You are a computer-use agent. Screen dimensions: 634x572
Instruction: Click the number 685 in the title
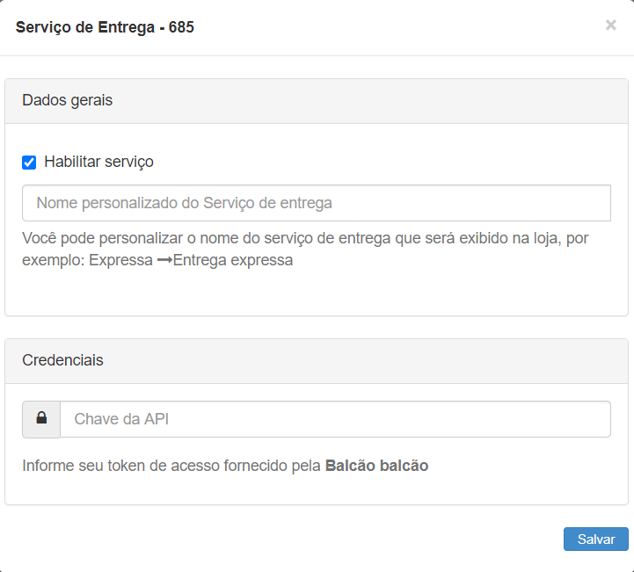pos(182,27)
